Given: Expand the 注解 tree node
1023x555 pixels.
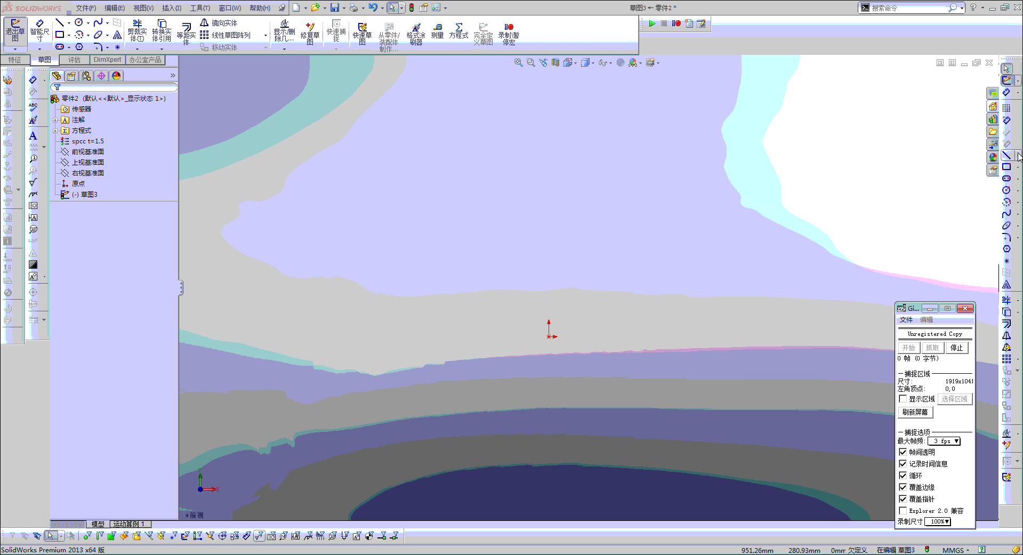Looking at the screenshot, I should 55,120.
